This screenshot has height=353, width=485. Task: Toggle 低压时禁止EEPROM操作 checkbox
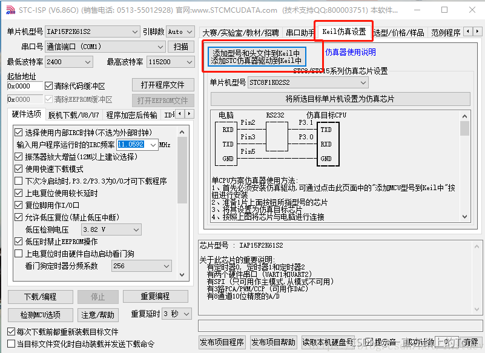pyautogui.click(x=19, y=242)
